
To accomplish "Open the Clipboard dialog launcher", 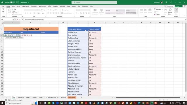I will [x=22, y=16].
